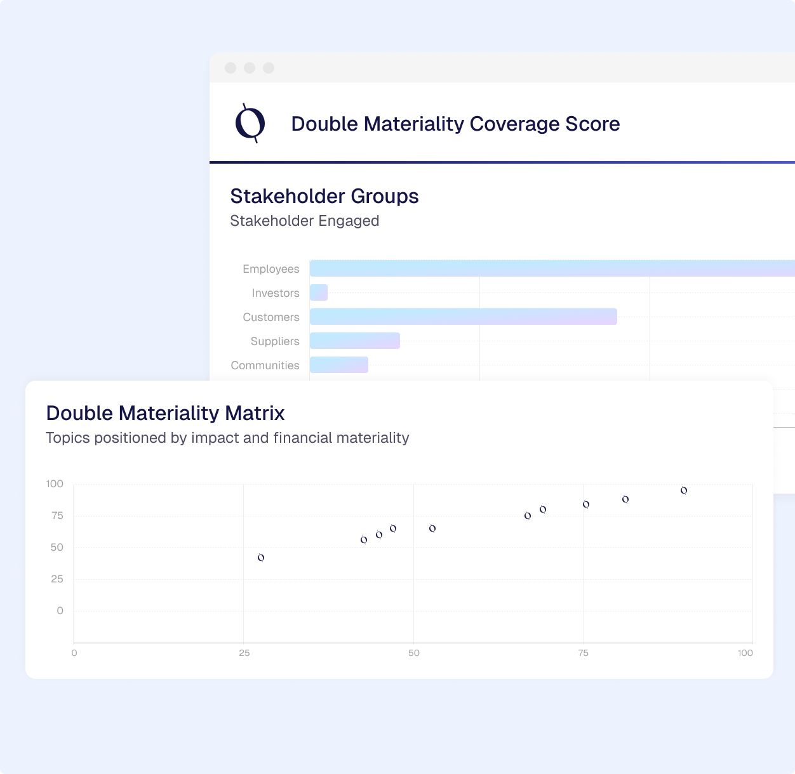Click the 100 label on the matrix y-axis

[54, 484]
